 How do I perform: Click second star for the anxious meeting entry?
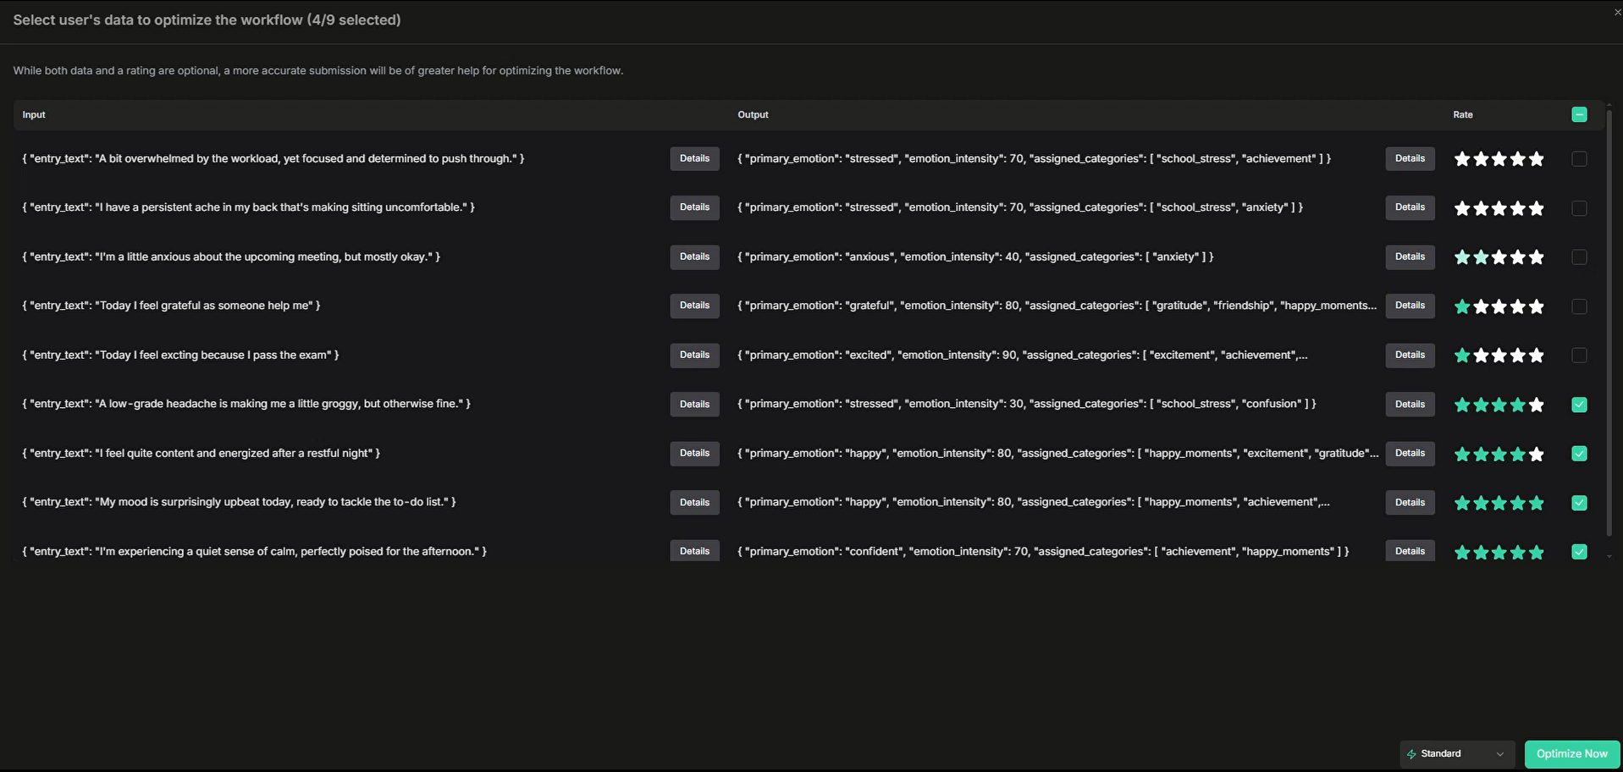(1480, 257)
